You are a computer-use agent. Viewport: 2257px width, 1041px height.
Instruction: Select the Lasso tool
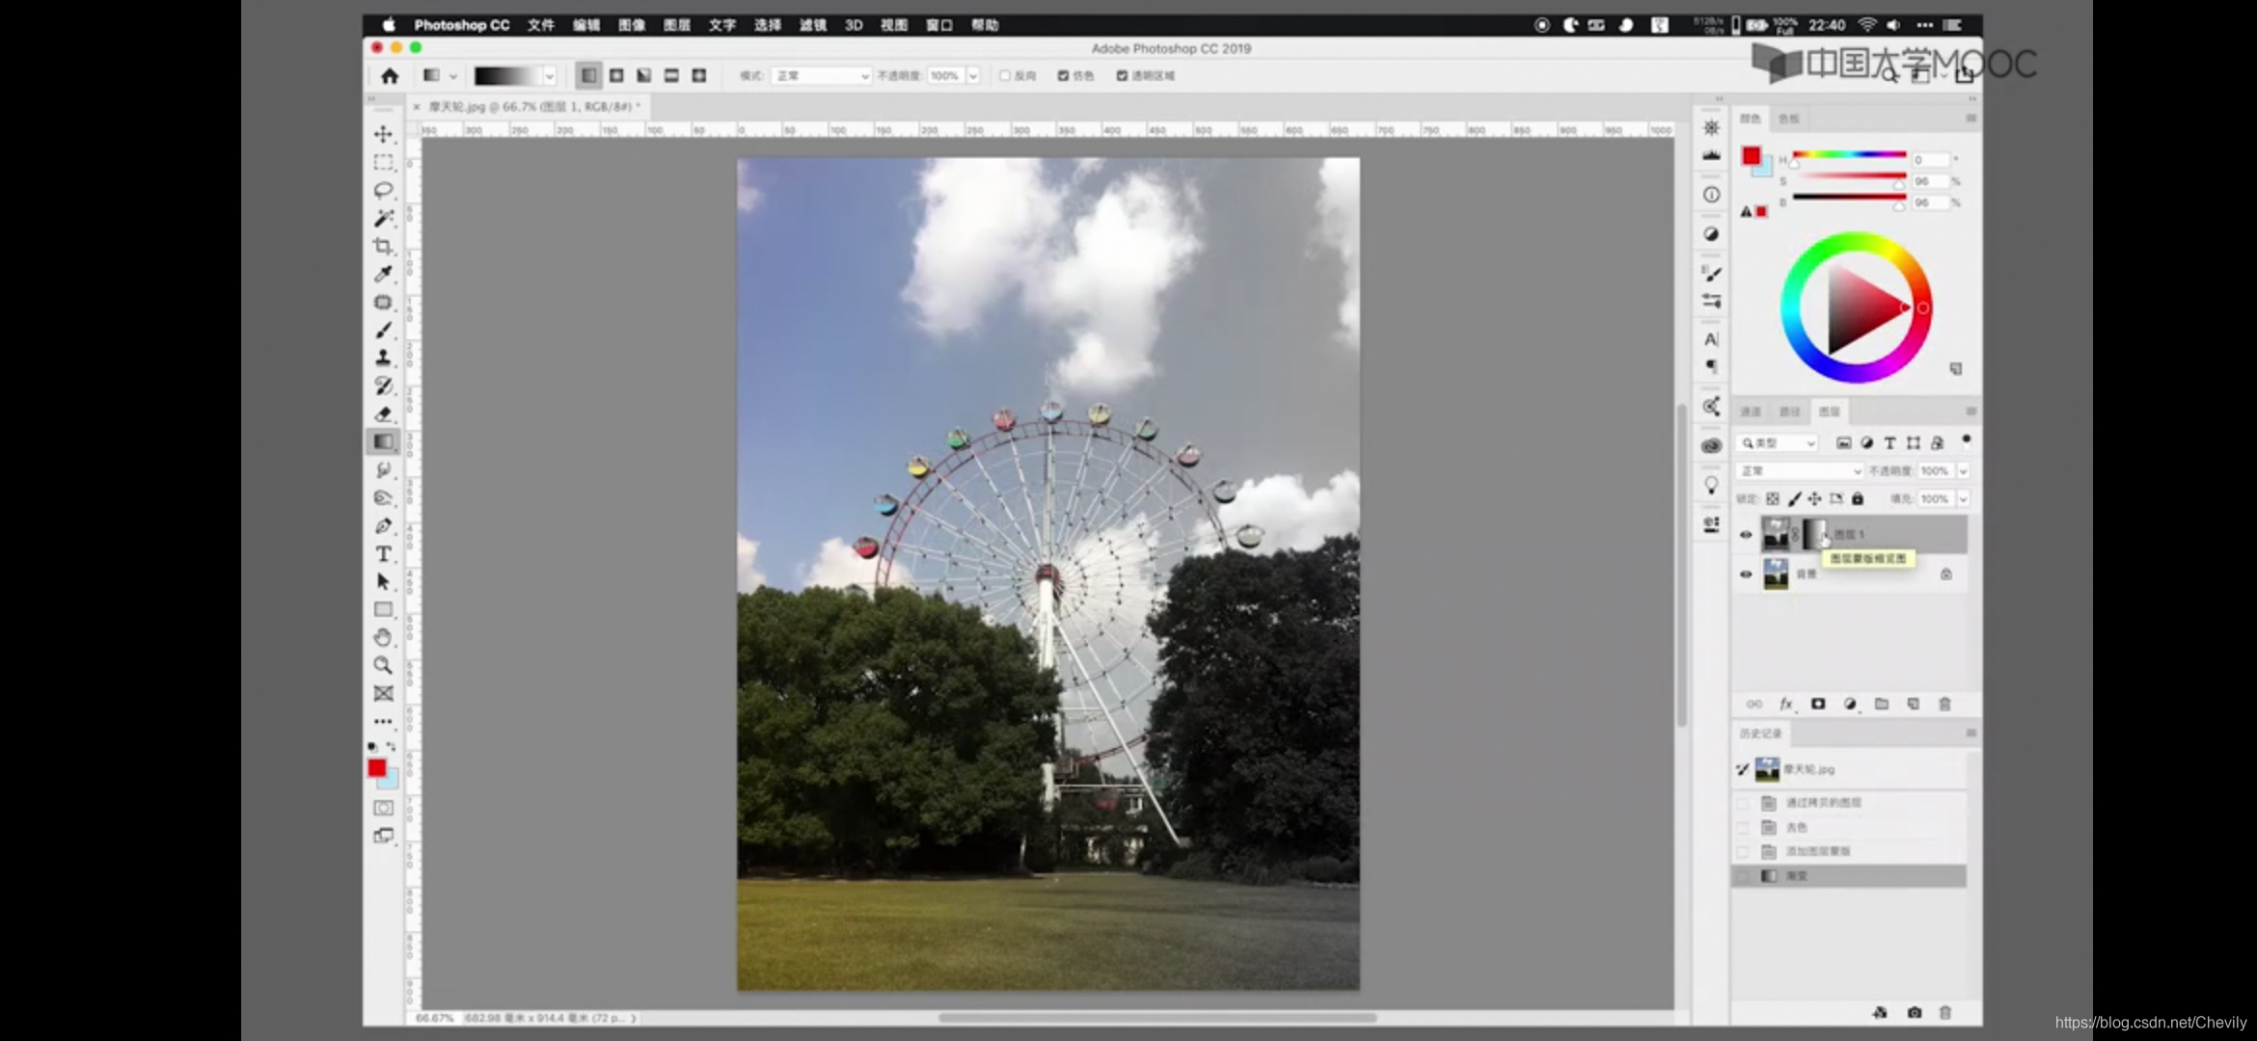tap(383, 190)
